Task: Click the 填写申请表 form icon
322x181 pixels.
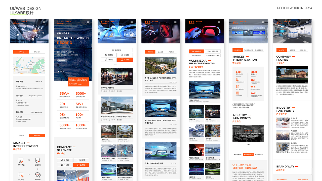Action: tap(21, 160)
